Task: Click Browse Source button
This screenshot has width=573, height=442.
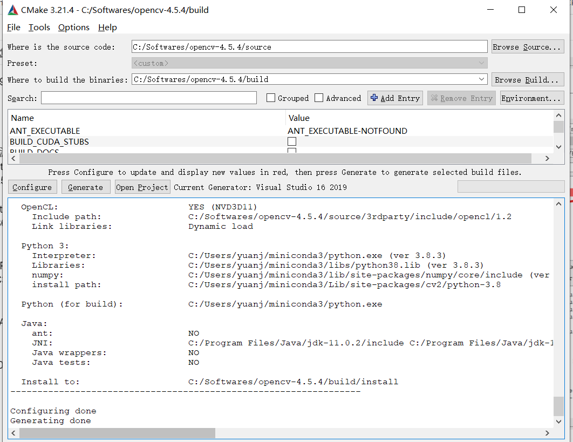Action: click(527, 46)
